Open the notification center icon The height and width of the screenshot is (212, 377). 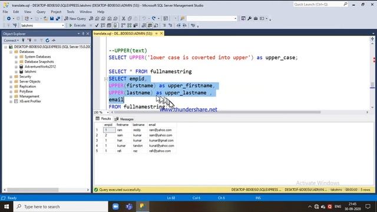point(368,207)
